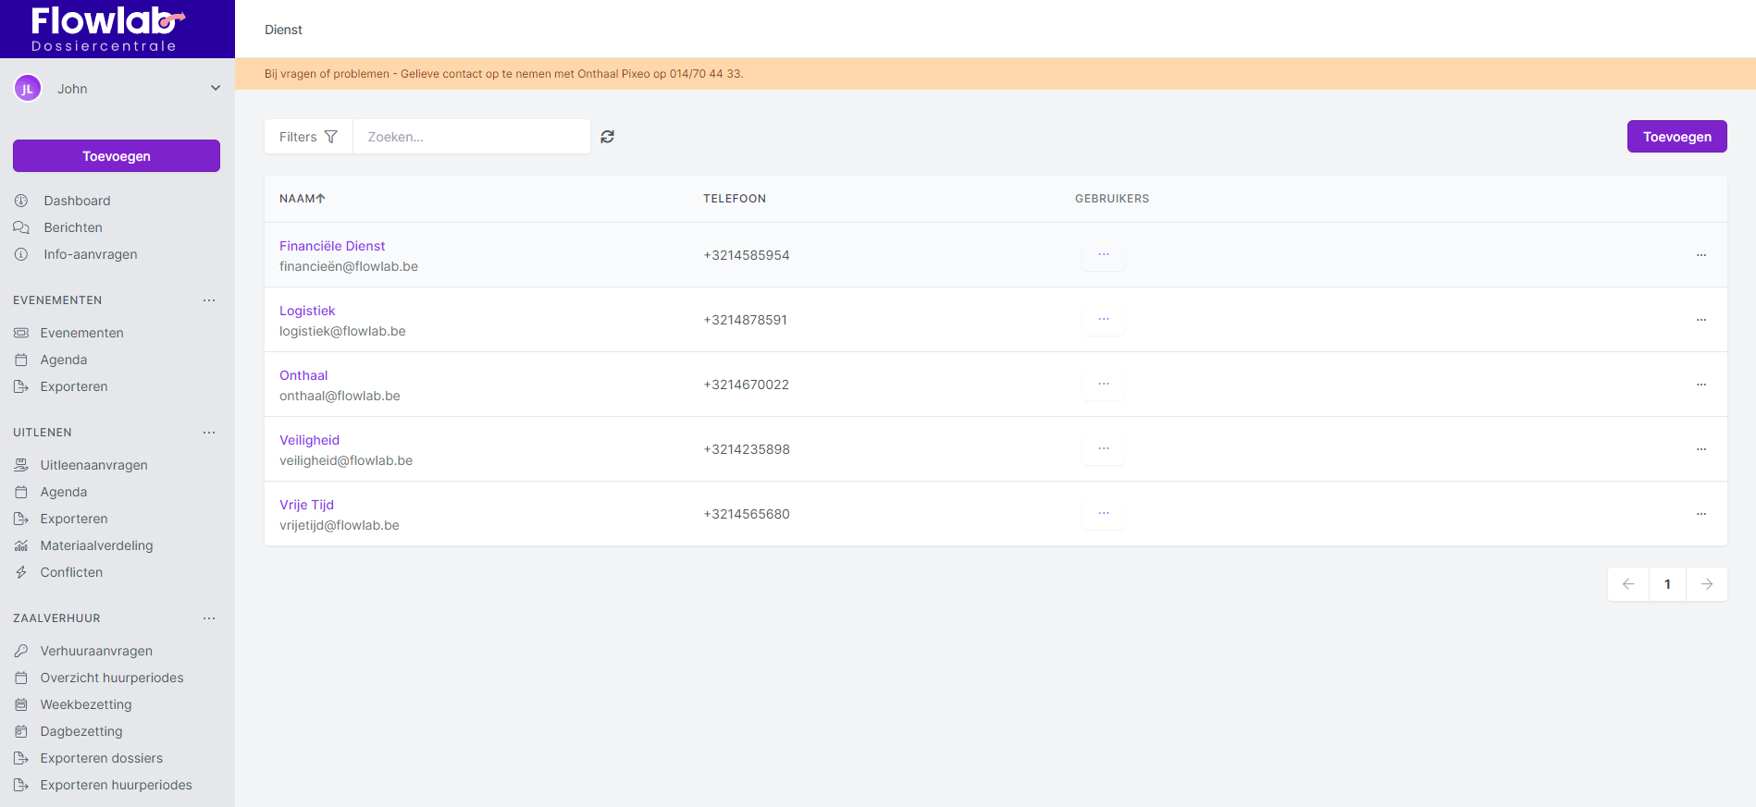
Task: Focus the Zoeken search field
Action: click(472, 137)
